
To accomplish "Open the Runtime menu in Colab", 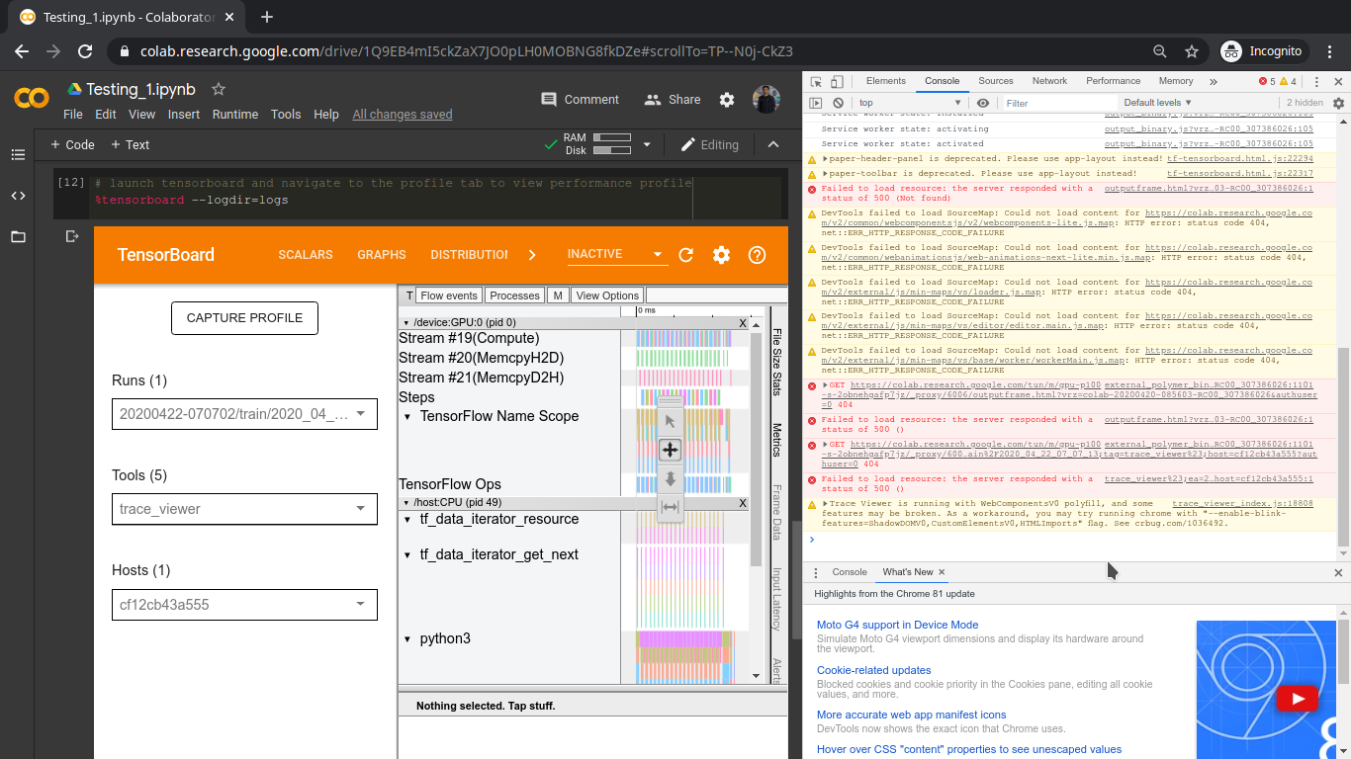I will pos(235,115).
